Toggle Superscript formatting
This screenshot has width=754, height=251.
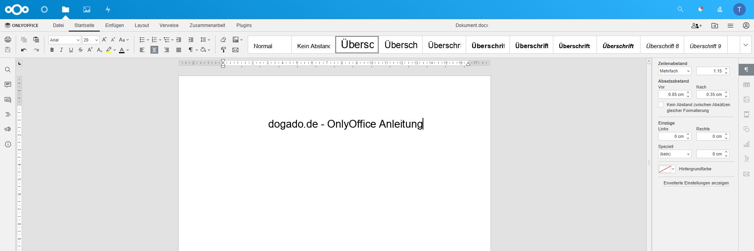point(90,50)
